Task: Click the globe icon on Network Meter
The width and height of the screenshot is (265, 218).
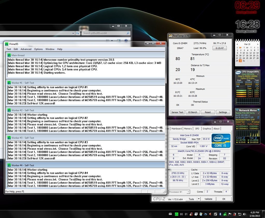Action: point(259,110)
